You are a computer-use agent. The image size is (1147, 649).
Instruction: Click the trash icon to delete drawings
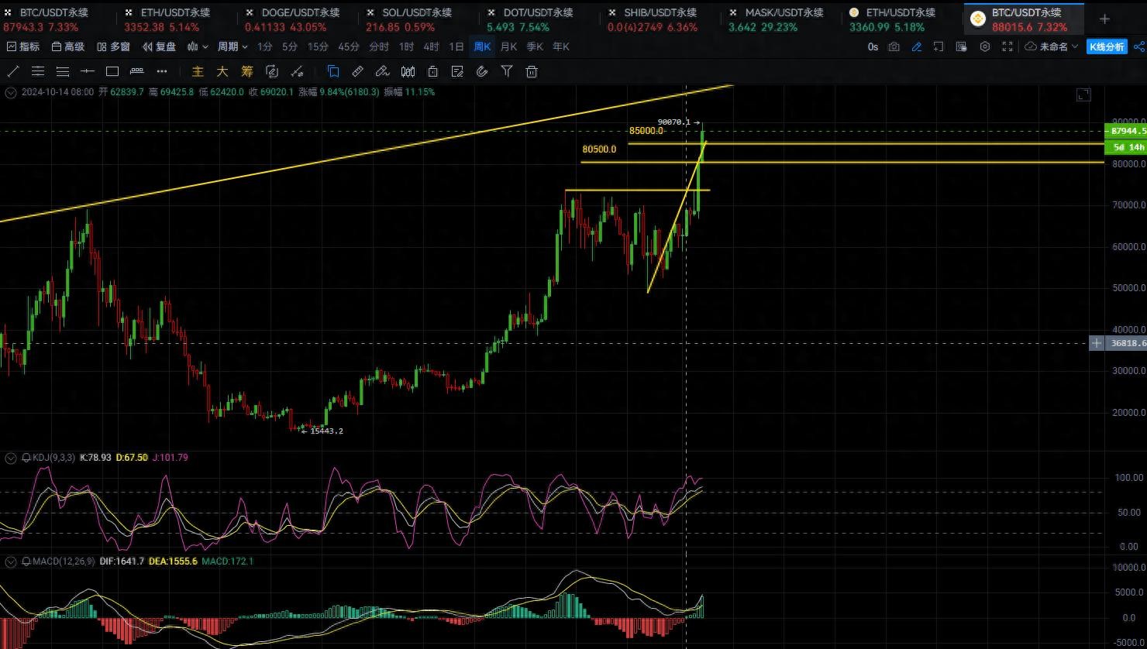[532, 72]
